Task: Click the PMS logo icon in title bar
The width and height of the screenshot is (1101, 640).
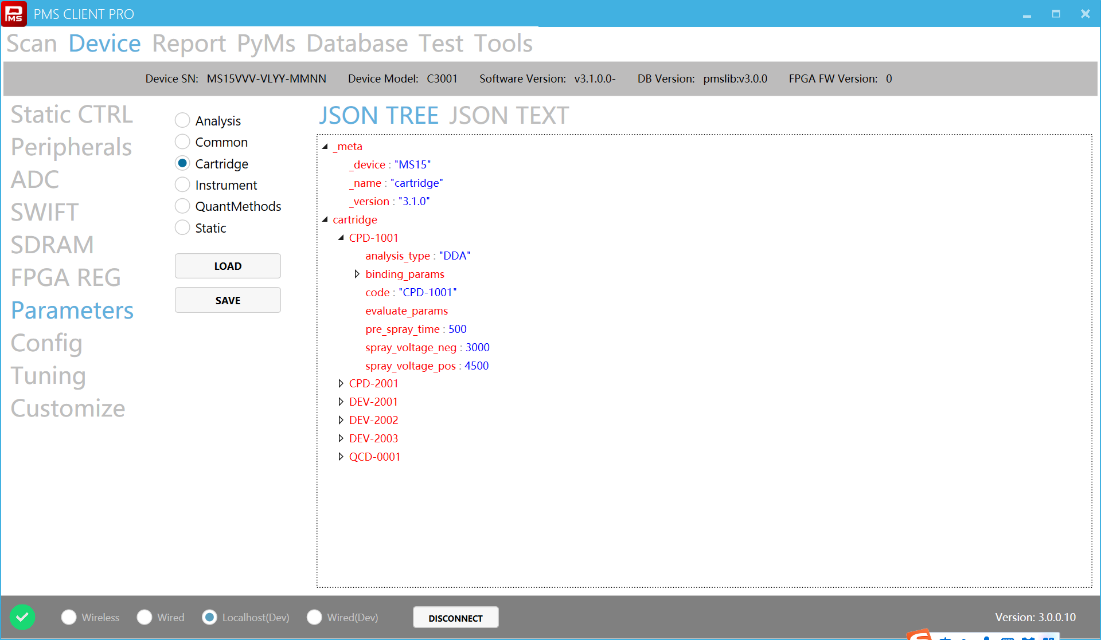Action: 14,14
